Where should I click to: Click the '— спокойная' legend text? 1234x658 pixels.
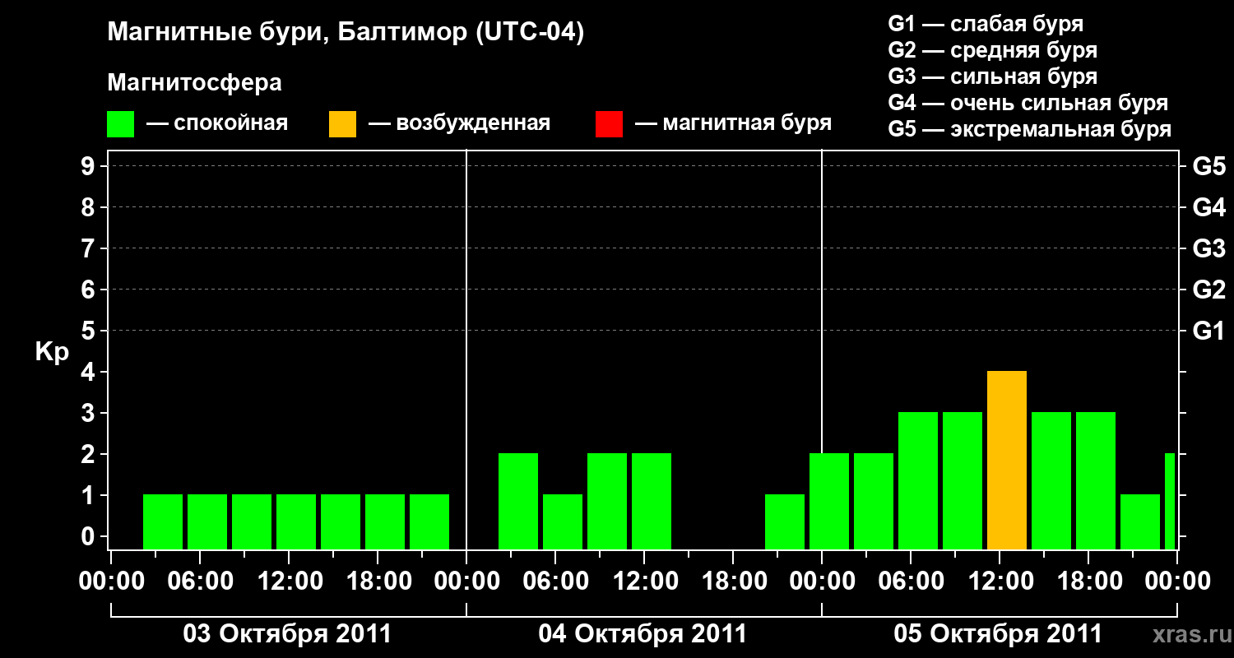[x=216, y=124]
